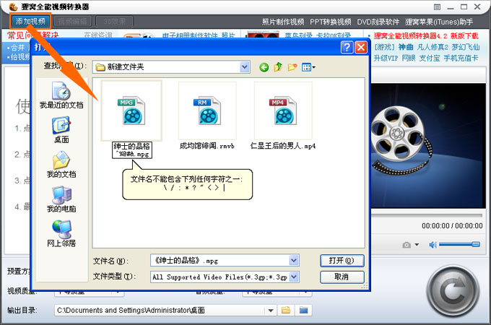Open 我的电脑 in places bar
491x325 pixels.
(x=61, y=199)
